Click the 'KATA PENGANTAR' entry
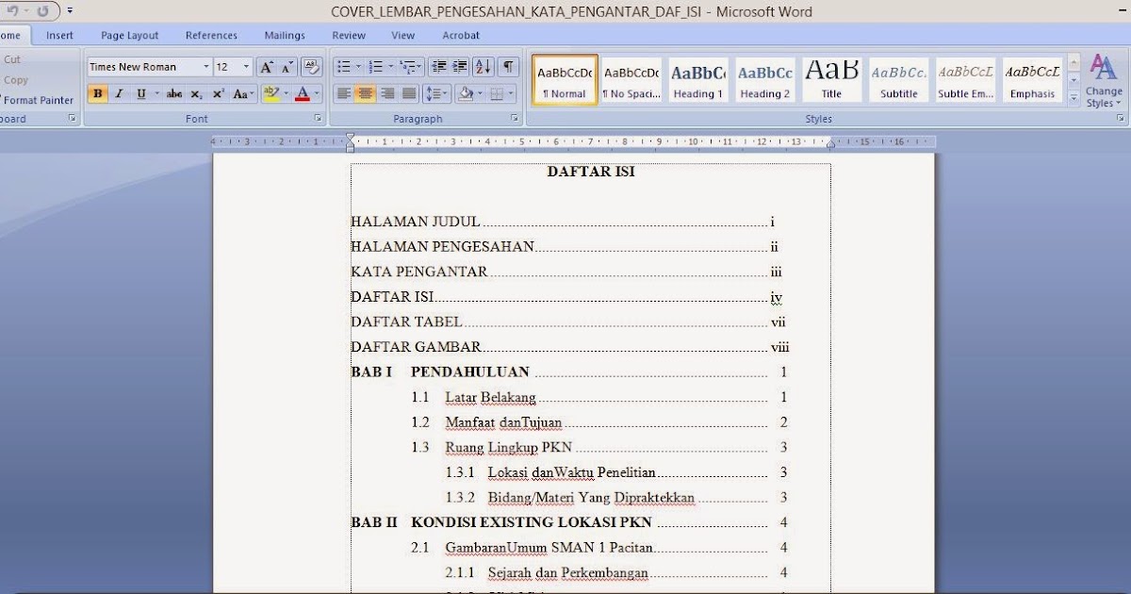1131x594 pixels. click(x=419, y=272)
